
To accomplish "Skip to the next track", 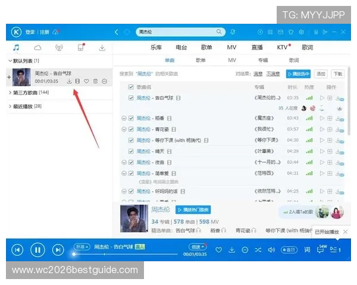I will point(58,250).
